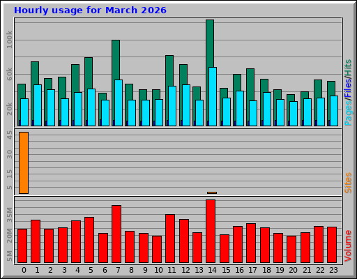Click the '15' Sites axis label
The height and width of the screenshot is (279, 357).
[x=9, y=174]
